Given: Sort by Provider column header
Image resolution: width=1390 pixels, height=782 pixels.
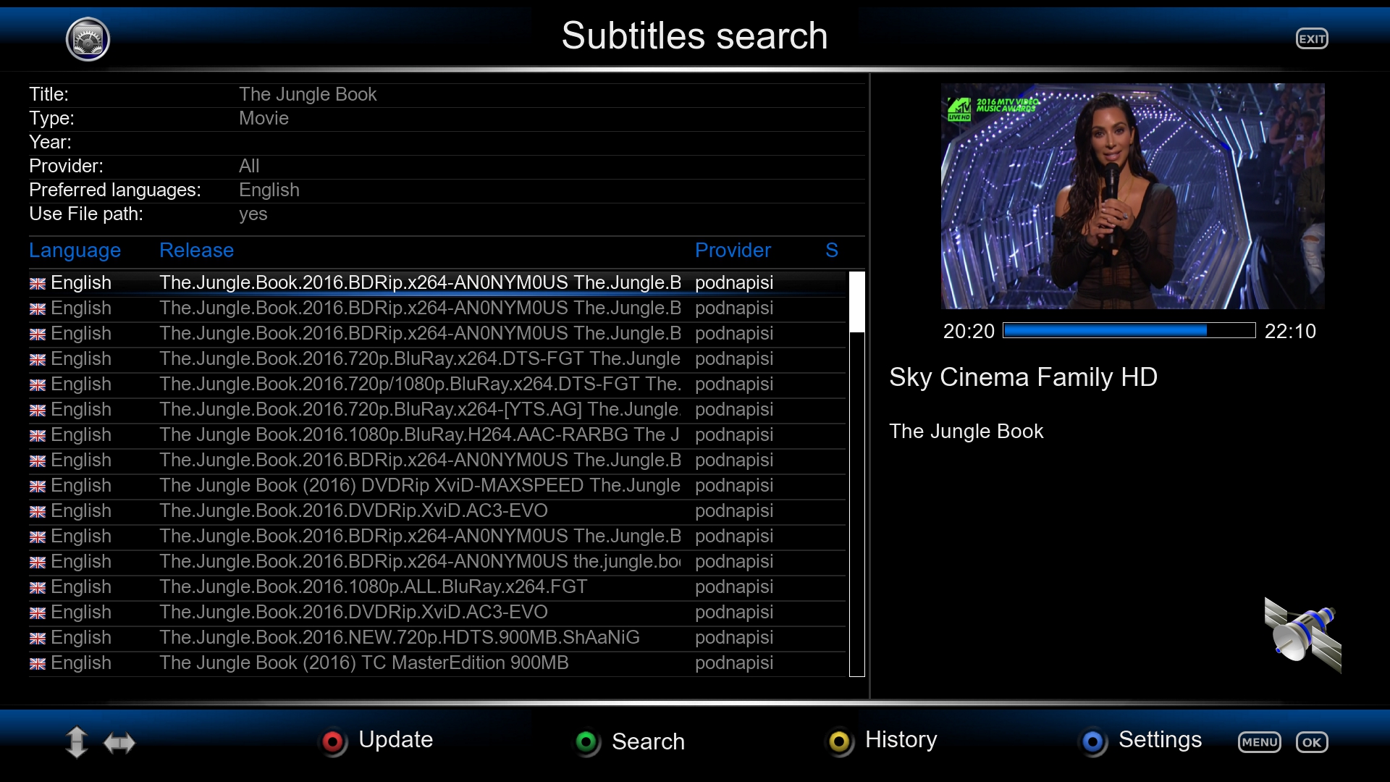Looking at the screenshot, I should (733, 251).
